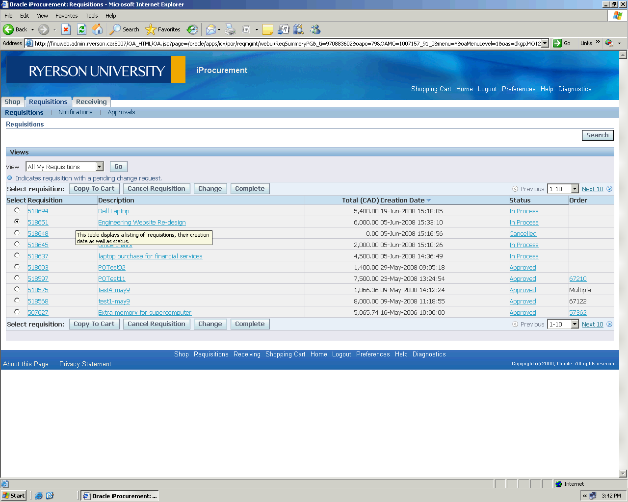The width and height of the screenshot is (628, 502).
Task: Switch to the Receiving tab
Action: pyautogui.click(x=91, y=102)
